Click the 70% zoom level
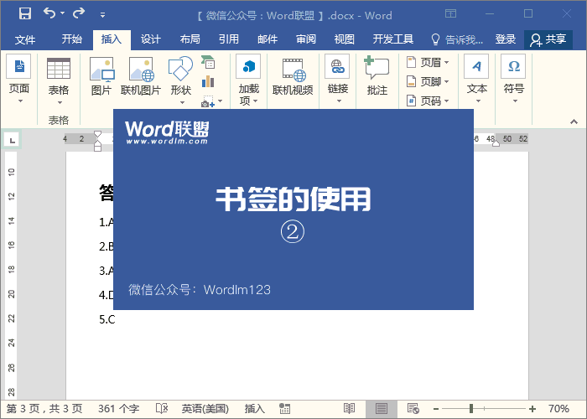 pos(558,409)
